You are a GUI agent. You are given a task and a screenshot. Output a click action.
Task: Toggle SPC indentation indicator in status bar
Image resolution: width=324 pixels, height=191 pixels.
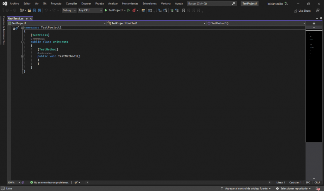click(x=308, y=182)
